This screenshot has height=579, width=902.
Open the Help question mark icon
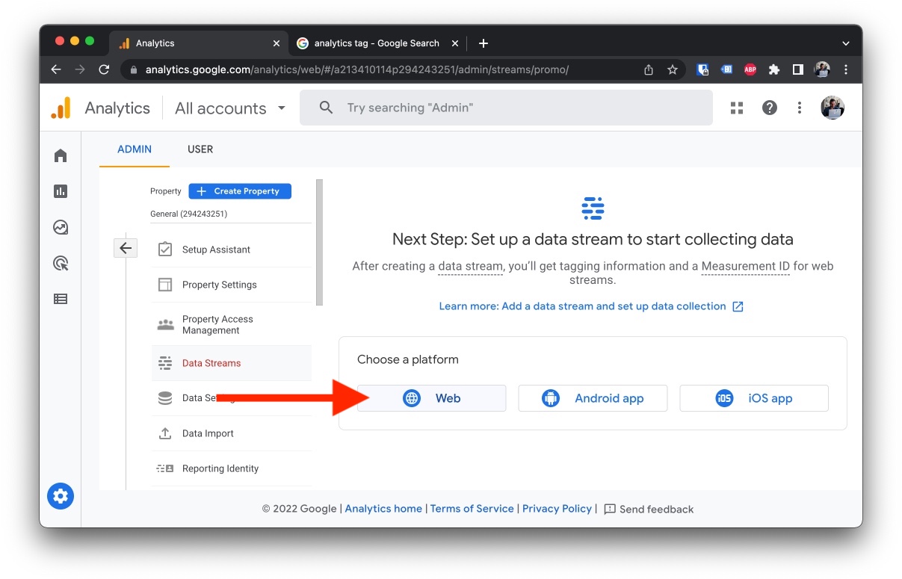770,108
